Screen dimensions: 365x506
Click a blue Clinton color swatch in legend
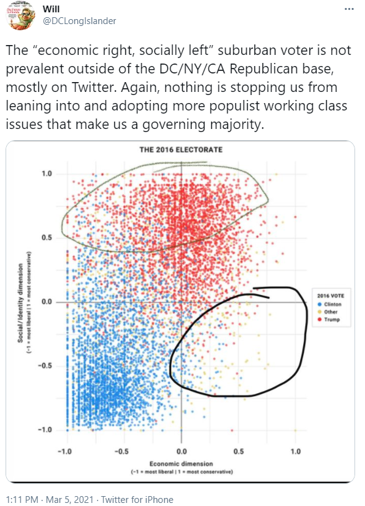[319, 304]
